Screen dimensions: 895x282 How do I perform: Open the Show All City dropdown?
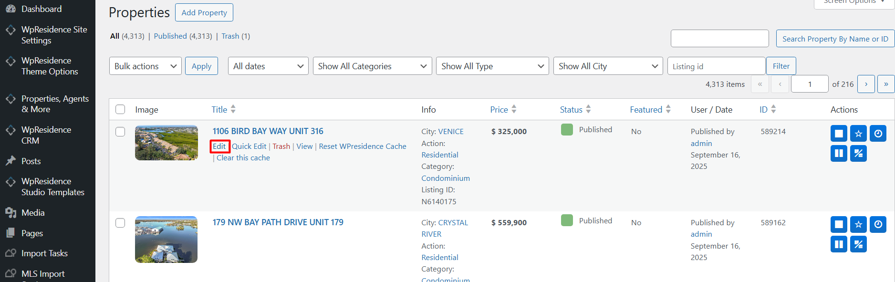tap(608, 66)
